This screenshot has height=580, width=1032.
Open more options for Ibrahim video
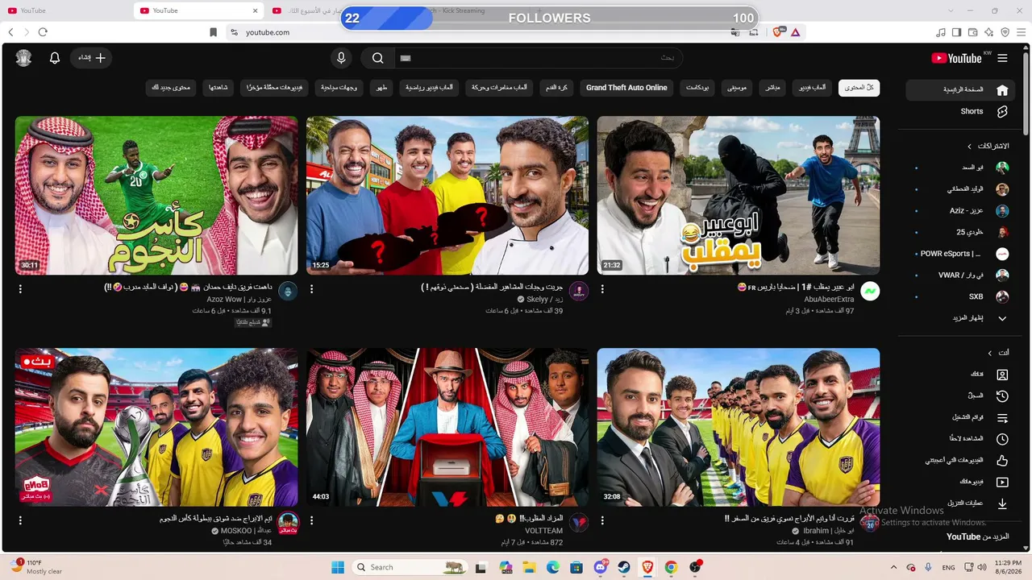[602, 520]
